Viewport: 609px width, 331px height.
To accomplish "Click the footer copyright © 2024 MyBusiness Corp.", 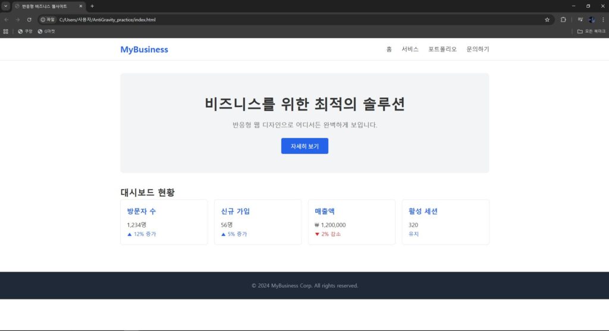I will (304, 286).
